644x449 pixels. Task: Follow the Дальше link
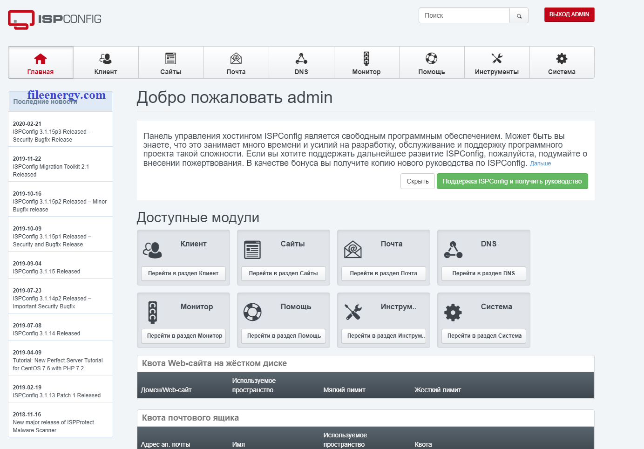pyautogui.click(x=540, y=163)
